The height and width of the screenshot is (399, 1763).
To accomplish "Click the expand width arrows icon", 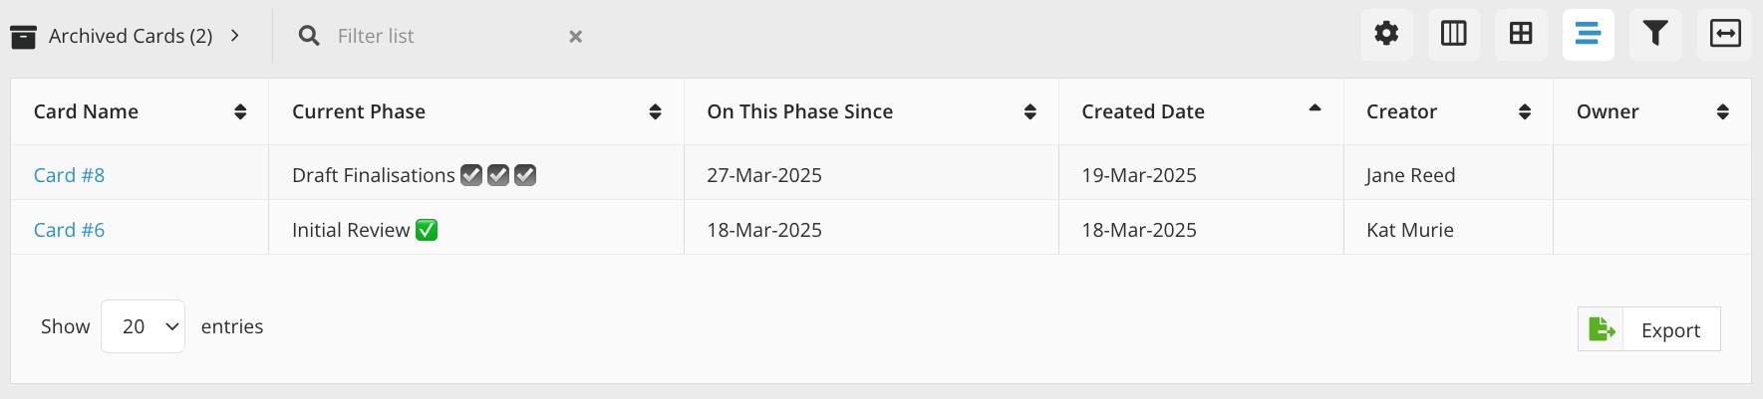I will [x=1724, y=34].
